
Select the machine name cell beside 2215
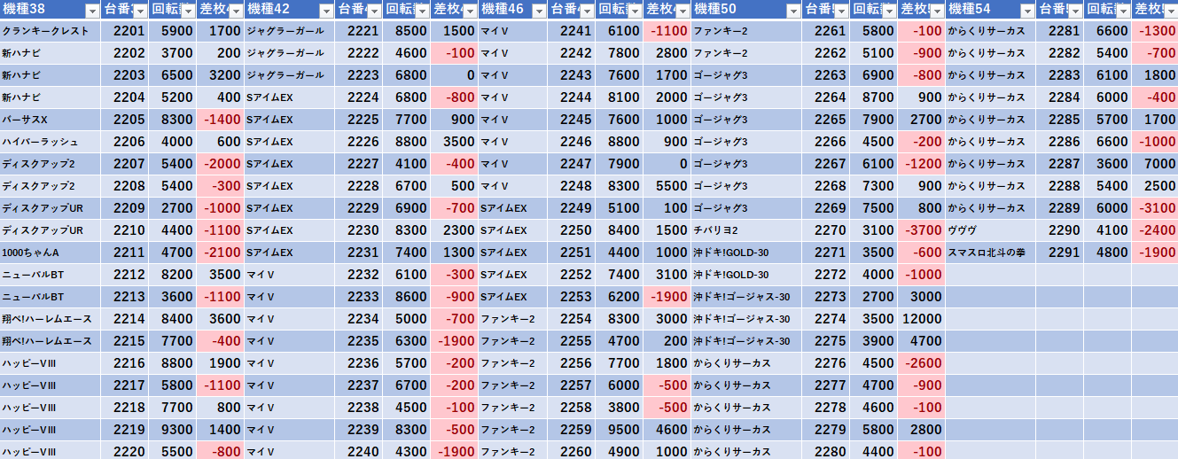click(51, 341)
